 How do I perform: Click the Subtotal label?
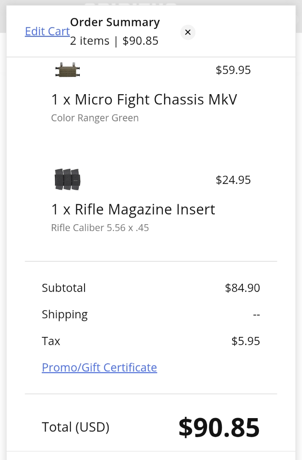[x=64, y=288]
